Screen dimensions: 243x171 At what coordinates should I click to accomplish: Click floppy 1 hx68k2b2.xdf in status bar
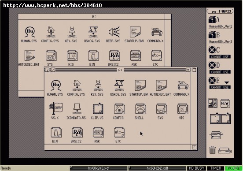pos(157,168)
